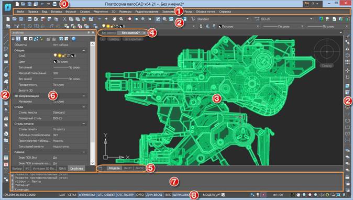Click the Open file icon in quick access bar

[x=23, y=4]
